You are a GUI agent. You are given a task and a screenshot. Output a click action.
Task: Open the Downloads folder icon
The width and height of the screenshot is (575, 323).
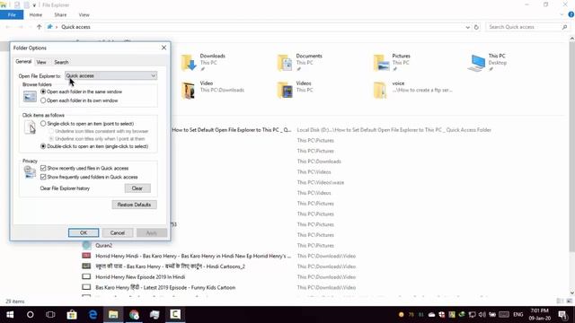[x=189, y=62]
